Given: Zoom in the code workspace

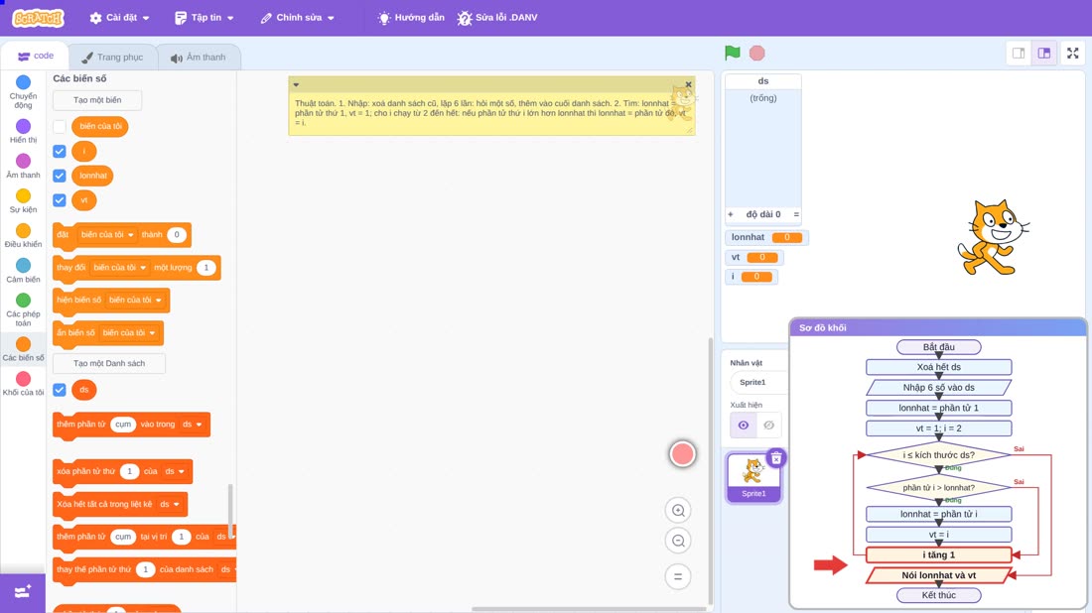Looking at the screenshot, I should tap(678, 510).
